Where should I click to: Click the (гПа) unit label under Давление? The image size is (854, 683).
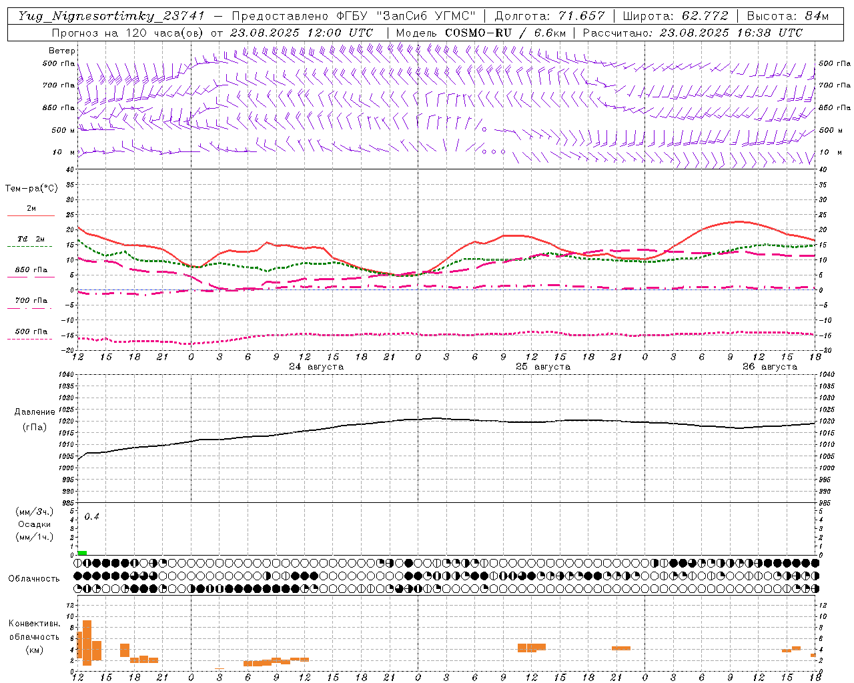point(35,428)
